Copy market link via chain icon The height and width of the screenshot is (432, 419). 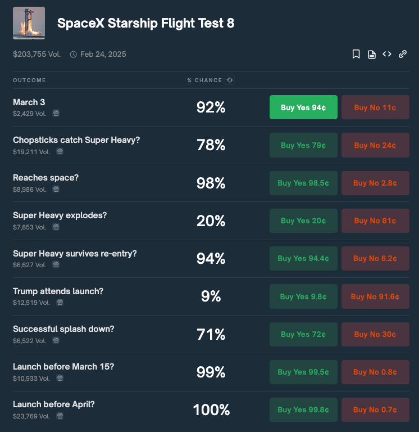tap(403, 54)
